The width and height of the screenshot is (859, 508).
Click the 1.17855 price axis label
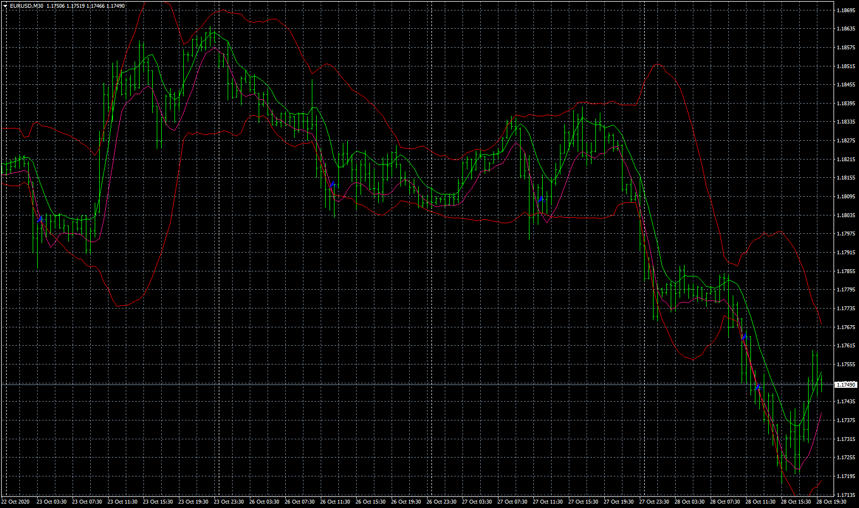(846, 271)
